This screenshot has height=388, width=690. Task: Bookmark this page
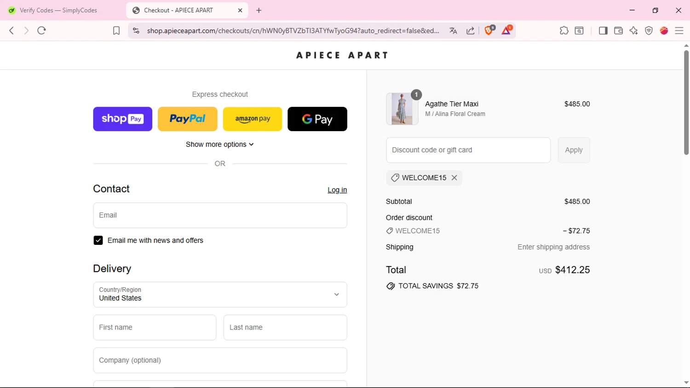click(x=116, y=30)
